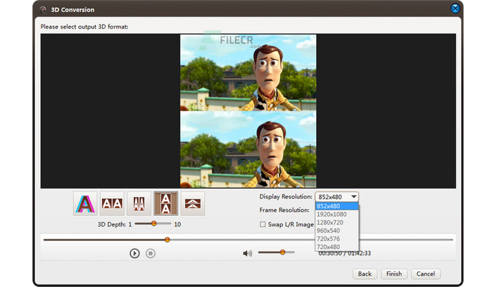Click the Finish button

(394, 274)
